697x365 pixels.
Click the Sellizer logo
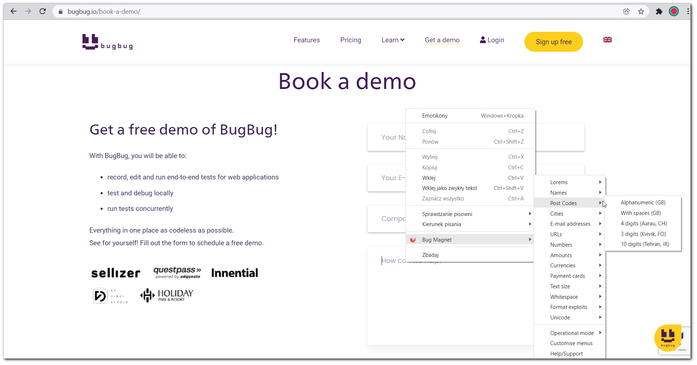point(116,273)
